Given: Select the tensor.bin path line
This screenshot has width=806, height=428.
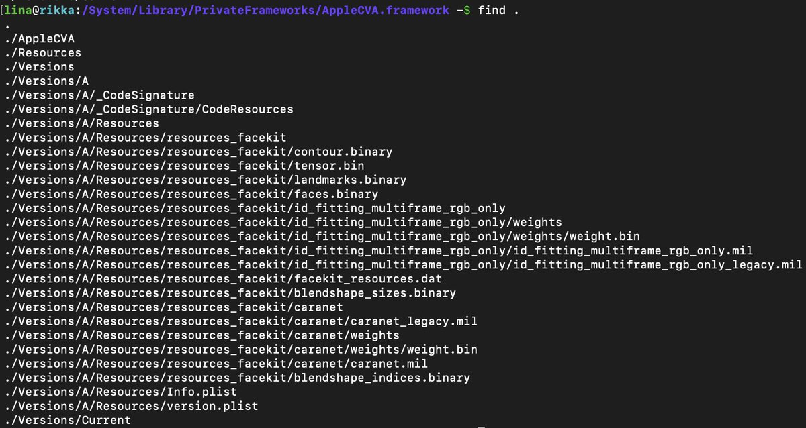Looking at the screenshot, I should [184, 166].
